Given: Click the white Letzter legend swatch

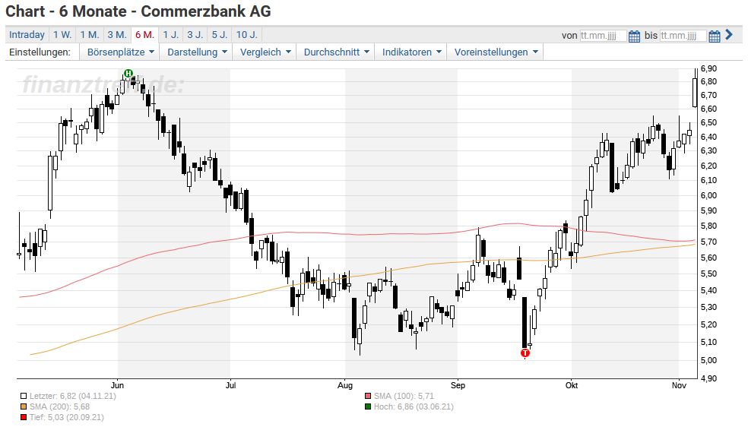Looking at the screenshot, I should coord(24,396).
